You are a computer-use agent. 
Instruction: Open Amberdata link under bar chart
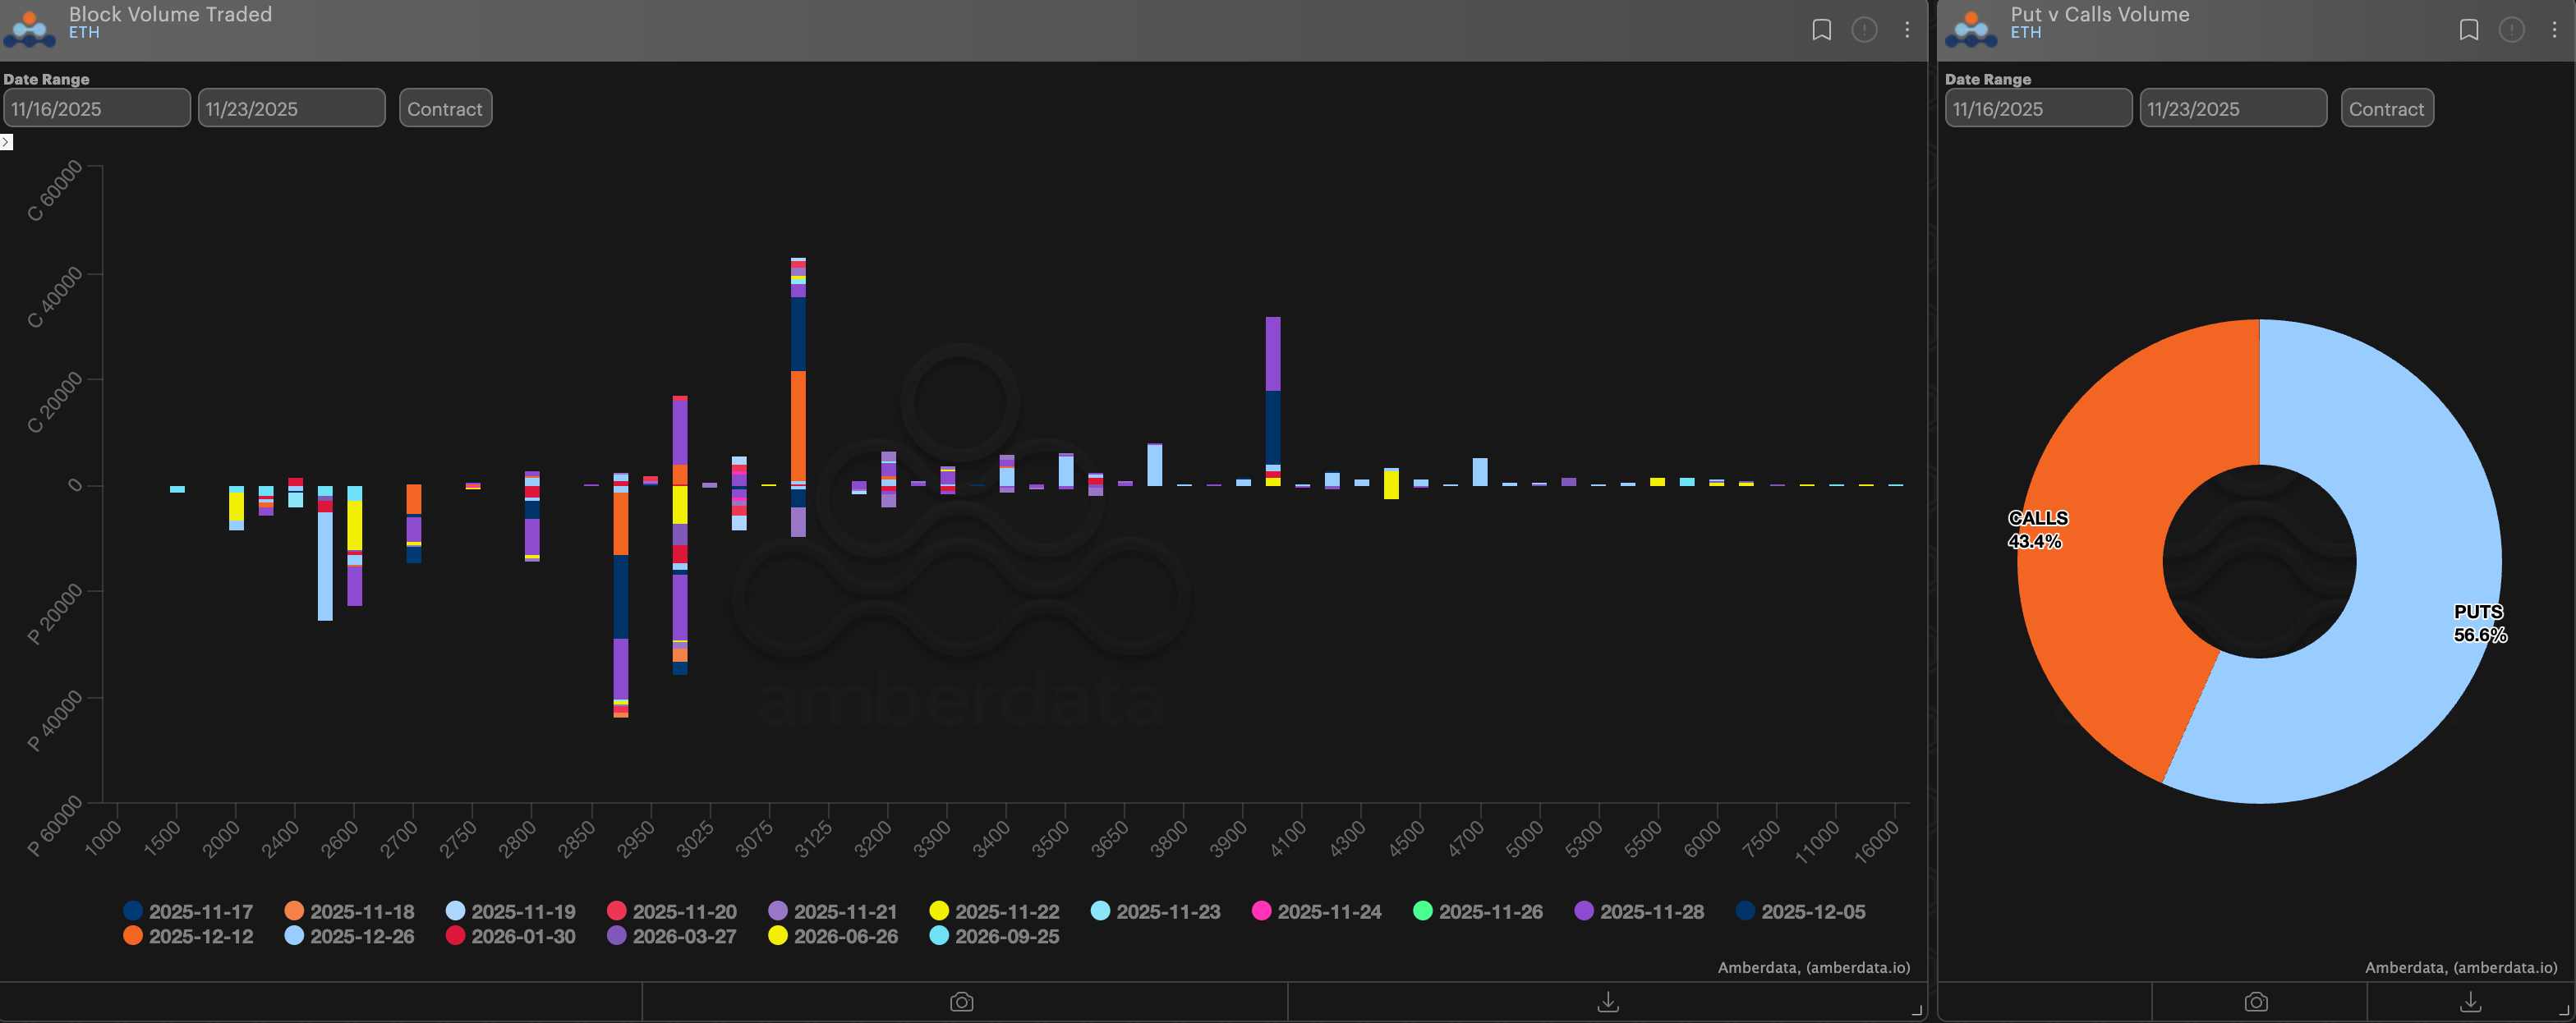1813,967
